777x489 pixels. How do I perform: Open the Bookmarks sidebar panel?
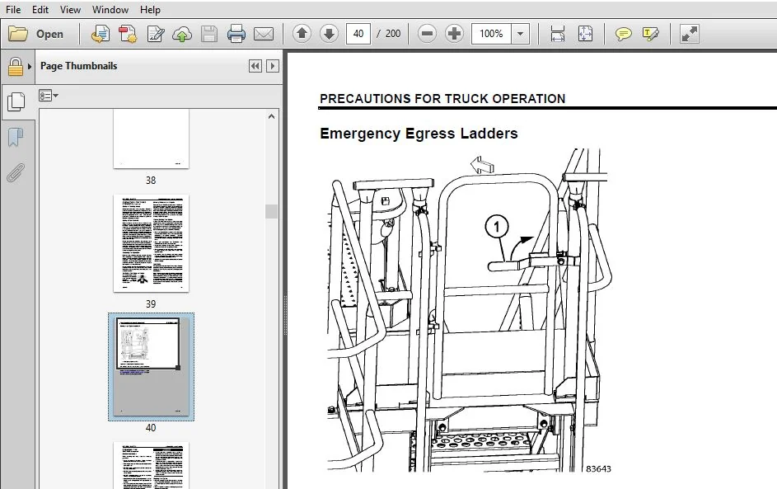coord(16,138)
